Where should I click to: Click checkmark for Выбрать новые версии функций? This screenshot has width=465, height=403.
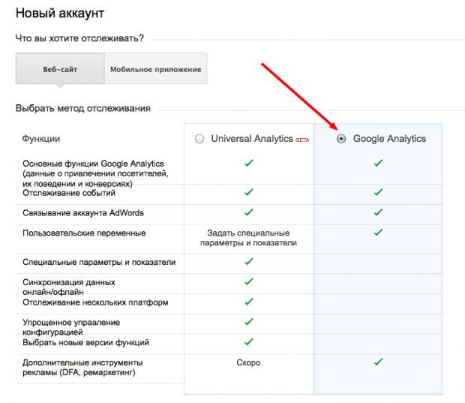click(249, 342)
